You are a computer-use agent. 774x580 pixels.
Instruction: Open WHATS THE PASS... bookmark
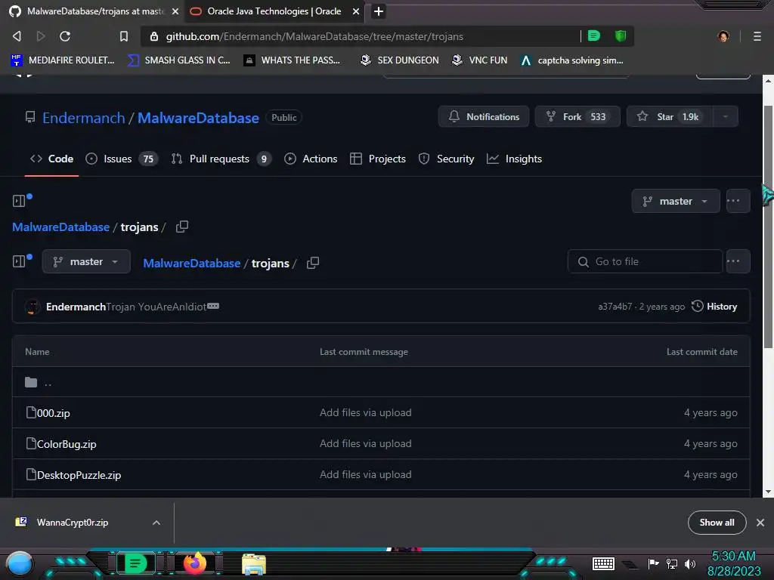[x=293, y=60]
